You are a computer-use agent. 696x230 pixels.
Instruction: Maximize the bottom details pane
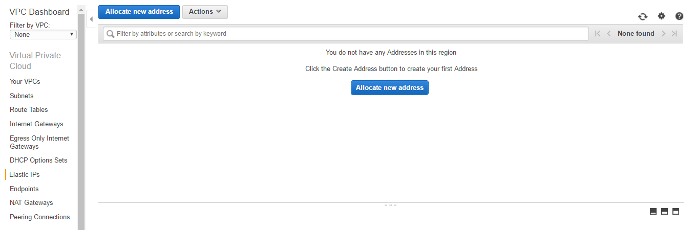[x=676, y=212]
